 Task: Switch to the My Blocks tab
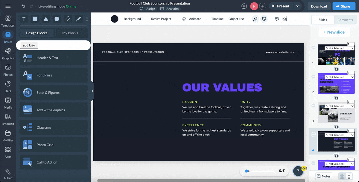(x=70, y=33)
